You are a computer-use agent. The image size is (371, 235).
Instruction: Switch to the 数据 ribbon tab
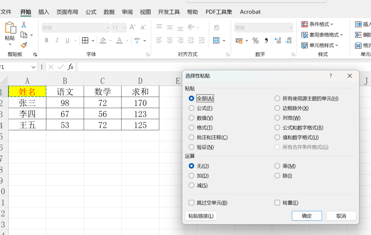point(109,12)
